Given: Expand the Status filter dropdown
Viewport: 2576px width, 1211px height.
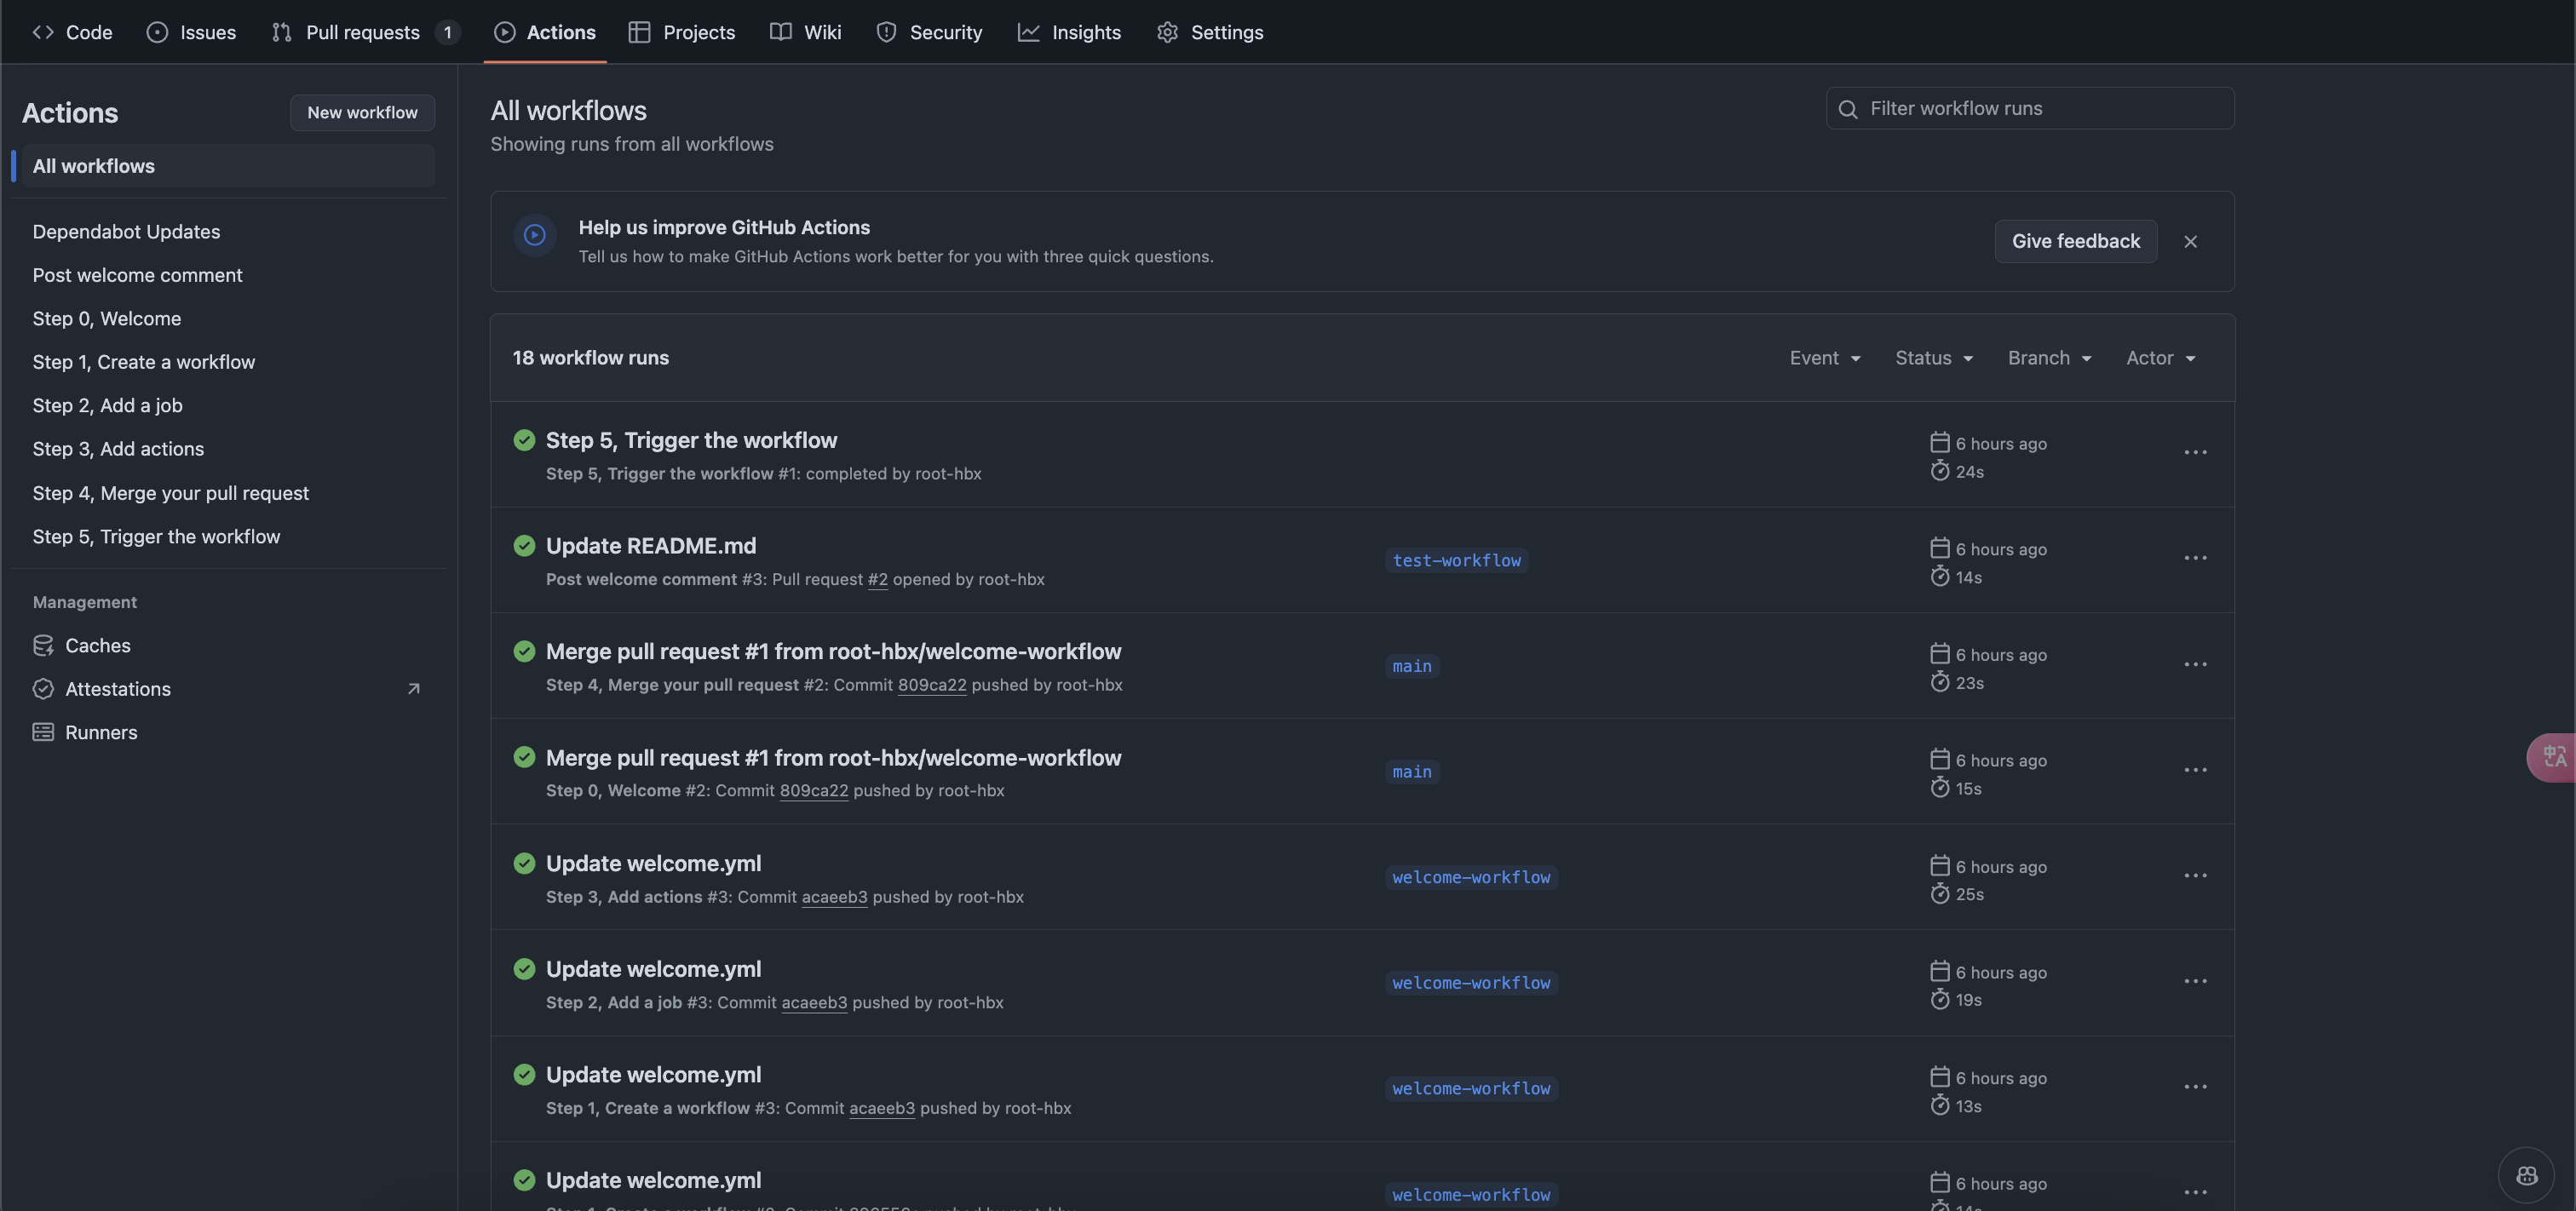Looking at the screenshot, I should click(1933, 358).
